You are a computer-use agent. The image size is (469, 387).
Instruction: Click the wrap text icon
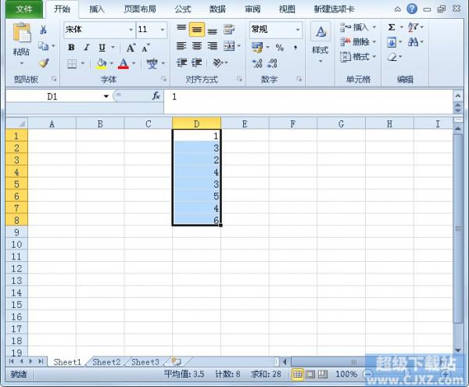[229, 30]
